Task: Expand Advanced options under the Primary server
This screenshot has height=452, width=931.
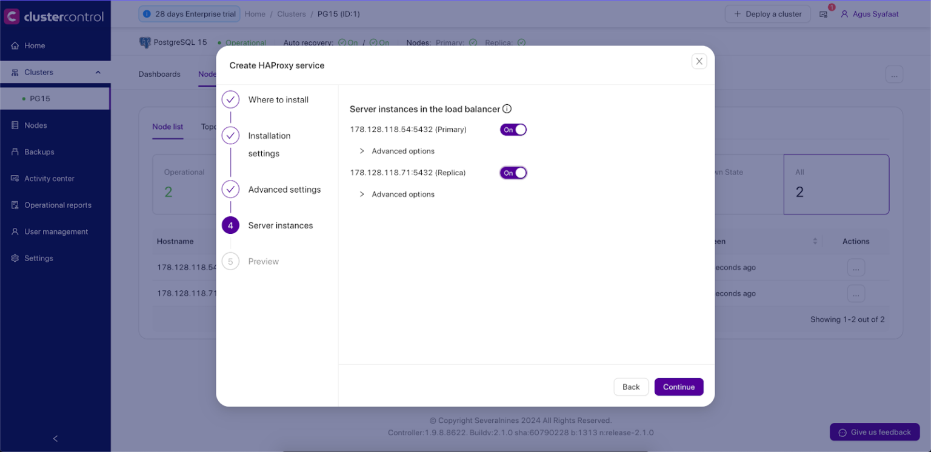Action: tap(397, 151)
